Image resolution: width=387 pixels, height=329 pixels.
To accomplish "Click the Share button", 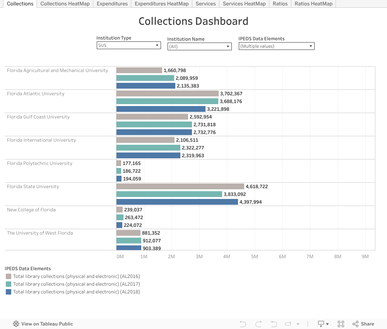I will pos(363,324).
